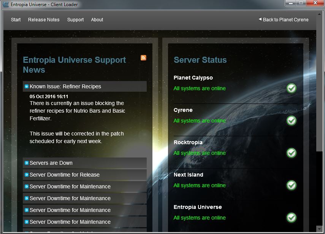Viewport: 325px width, 234px height.
Task: Click the Planet Calypso server name
Action: point(193,78)
